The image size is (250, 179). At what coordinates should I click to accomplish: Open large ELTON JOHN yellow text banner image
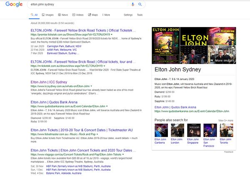click(208, 36)
